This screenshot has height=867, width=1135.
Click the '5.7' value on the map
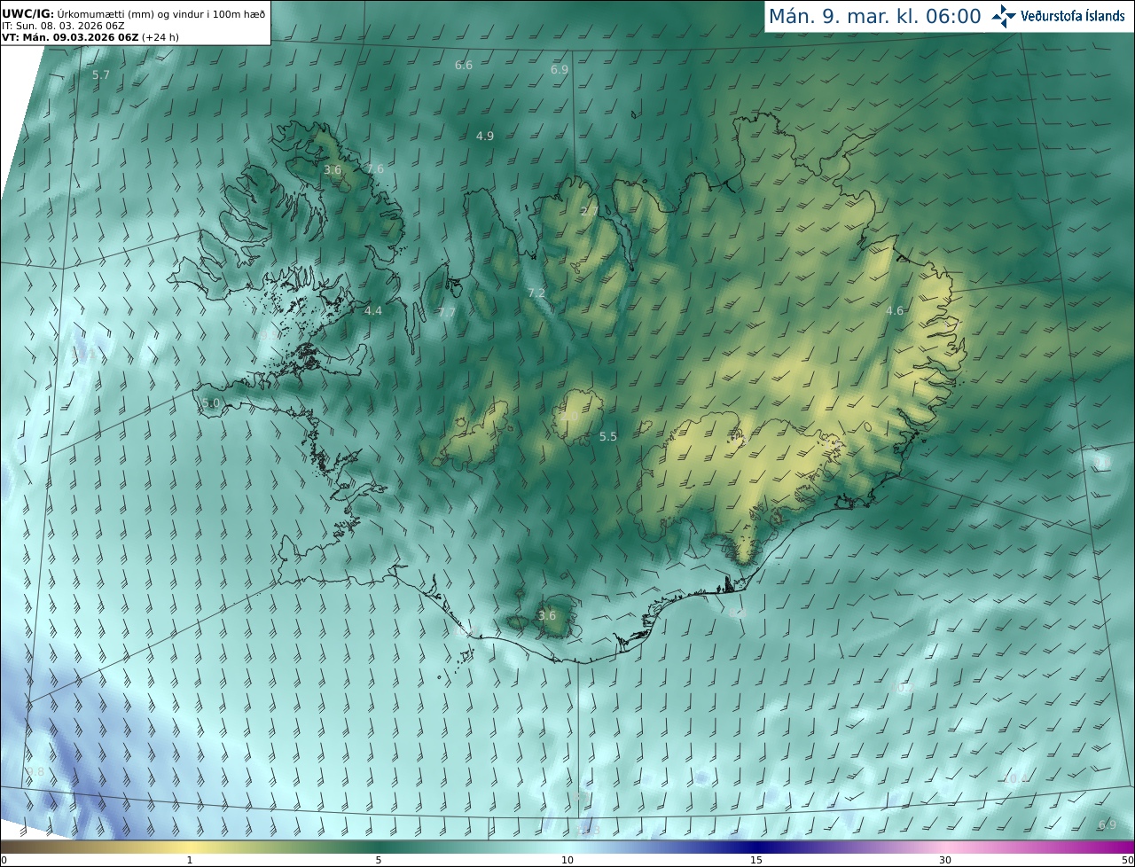[101, 75]
